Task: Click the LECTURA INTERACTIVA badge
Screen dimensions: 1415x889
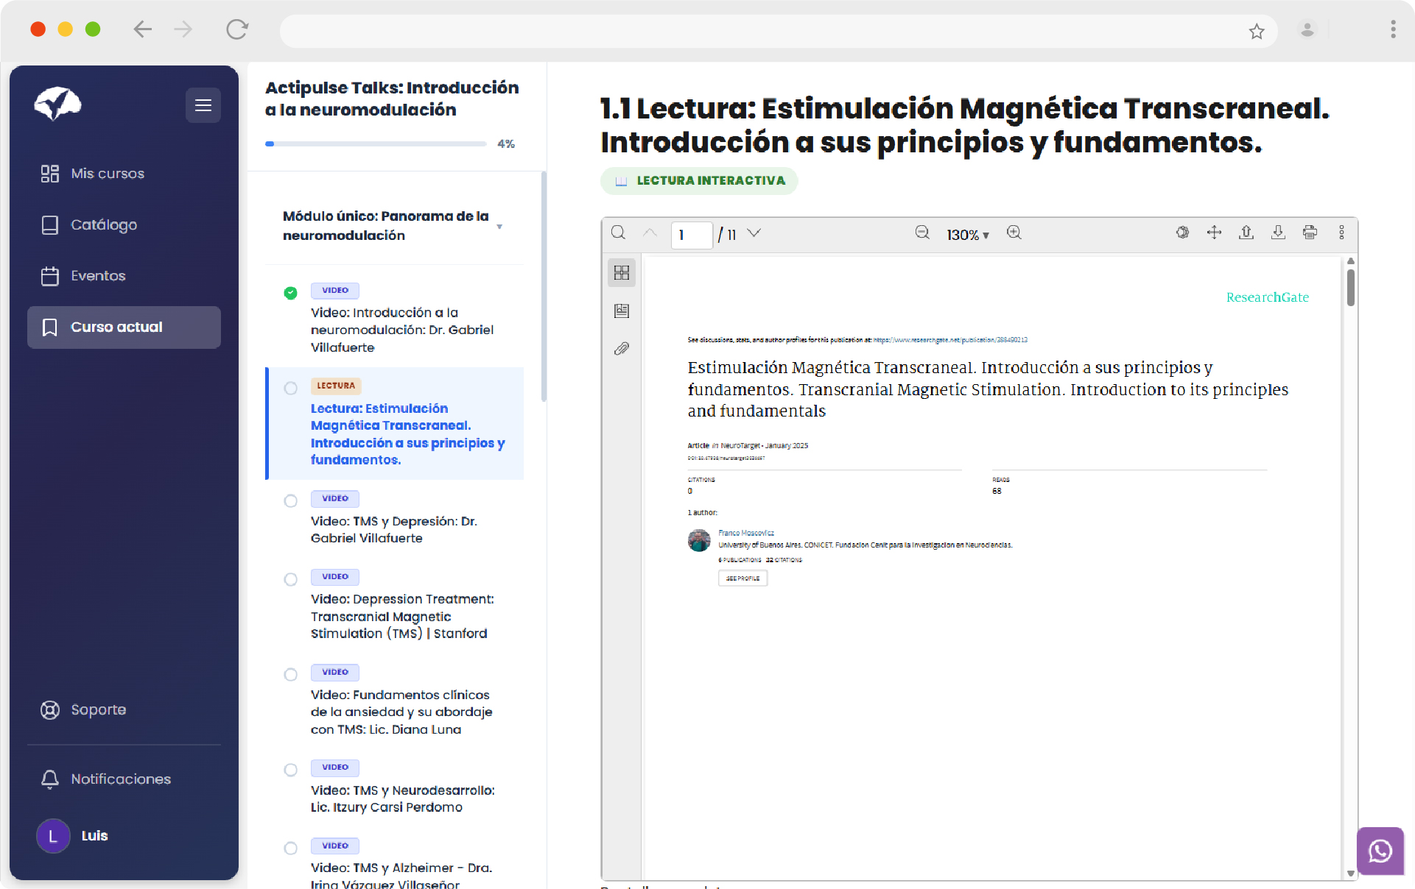Action: pos(699,181)
